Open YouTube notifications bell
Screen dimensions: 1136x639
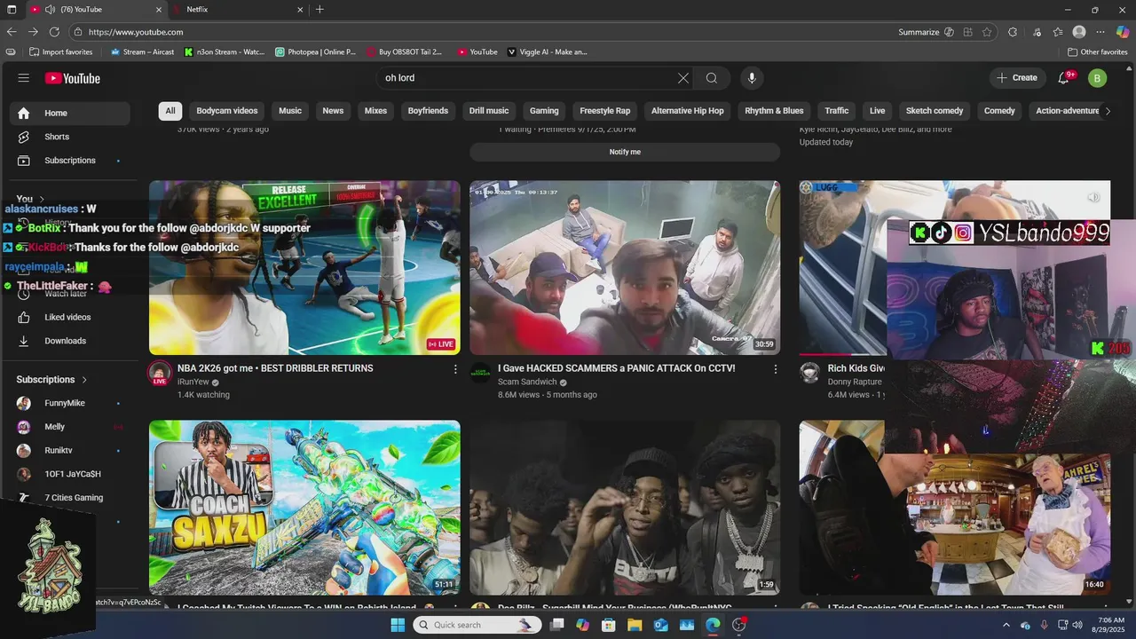(1064, 78)
